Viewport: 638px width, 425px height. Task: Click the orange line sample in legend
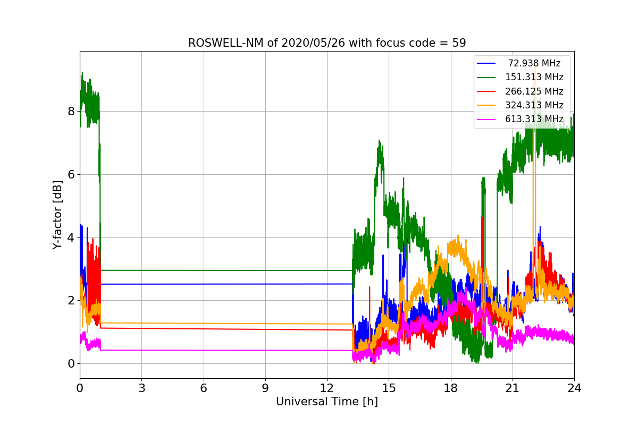(x=486, y=105)
